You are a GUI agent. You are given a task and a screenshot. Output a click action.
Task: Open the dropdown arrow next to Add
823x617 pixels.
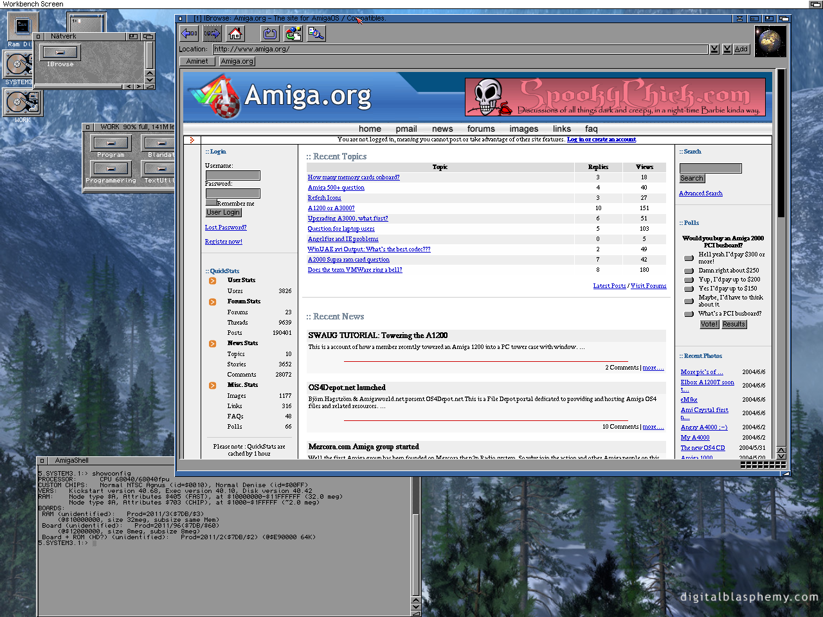click(x=727, y=49)
